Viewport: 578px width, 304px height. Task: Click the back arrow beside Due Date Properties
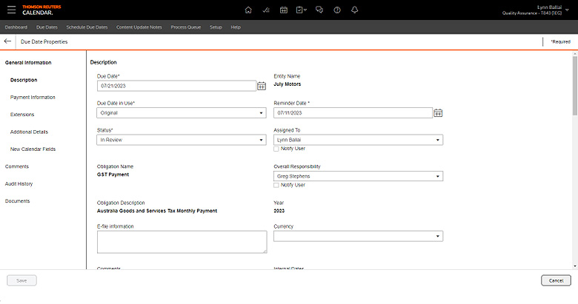[x=8, y=41]
